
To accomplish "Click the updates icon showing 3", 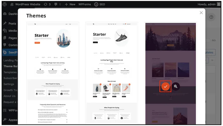I will pyautogui.click(x=47, y=4).
